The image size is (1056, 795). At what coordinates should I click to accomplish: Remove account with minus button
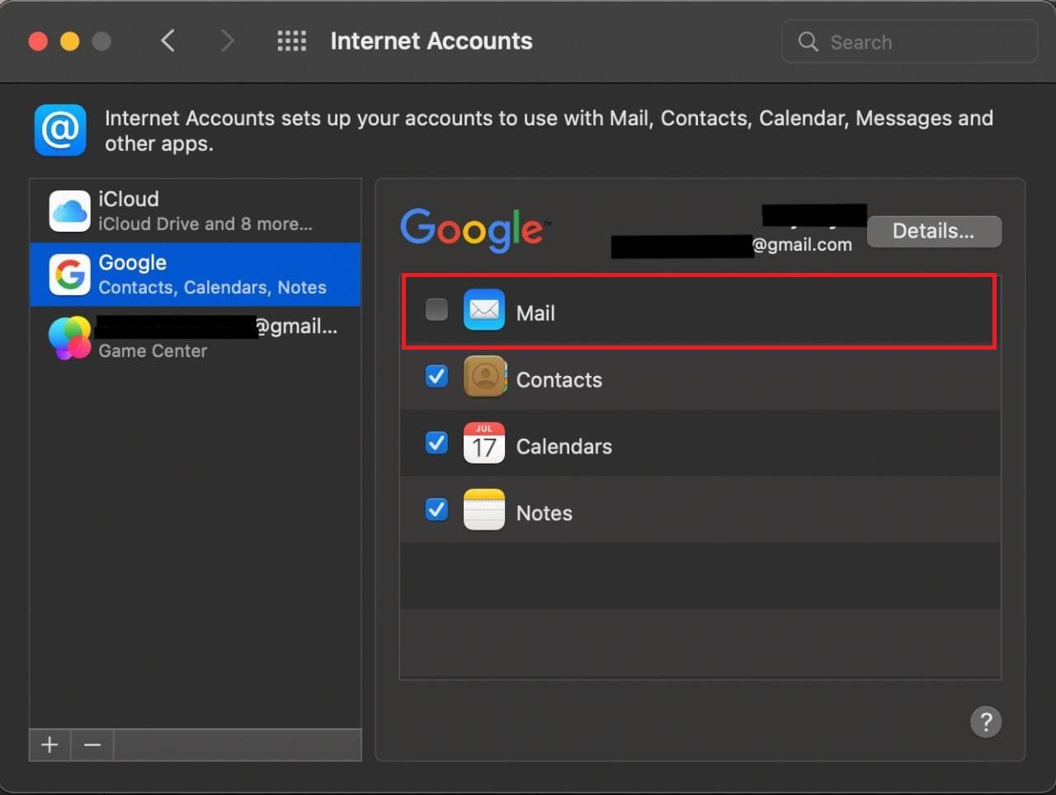[92, 745]
